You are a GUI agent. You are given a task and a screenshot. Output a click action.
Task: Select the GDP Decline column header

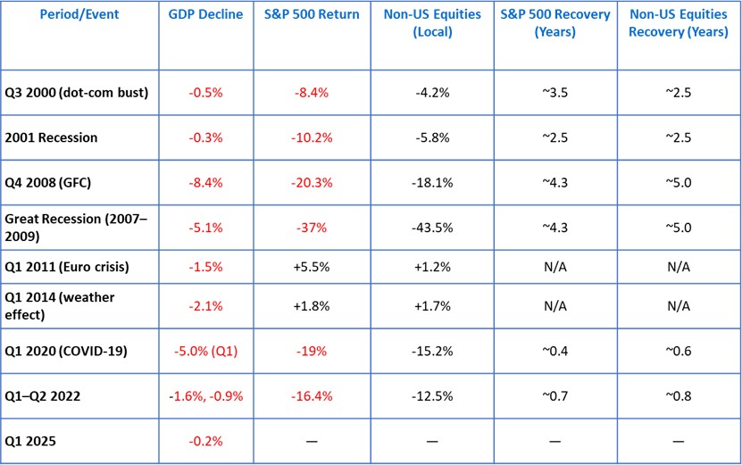point(205,14)
